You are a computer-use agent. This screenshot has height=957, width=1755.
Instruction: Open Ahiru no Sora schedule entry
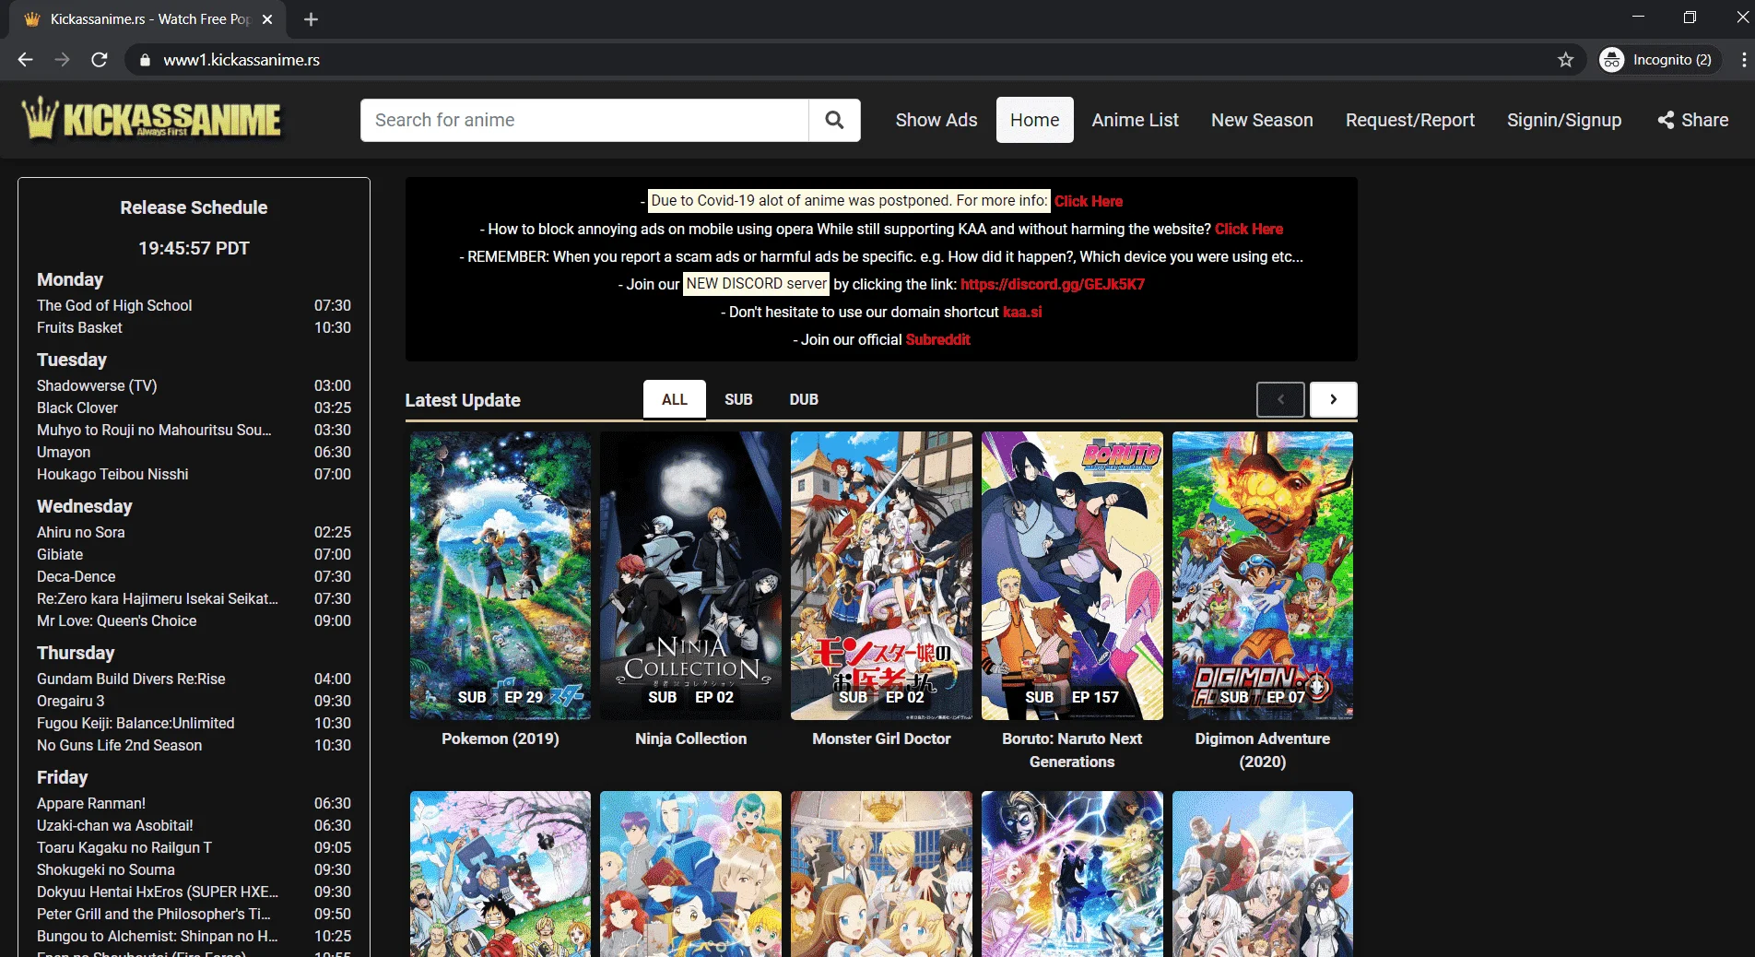click(x=81, y=532)
